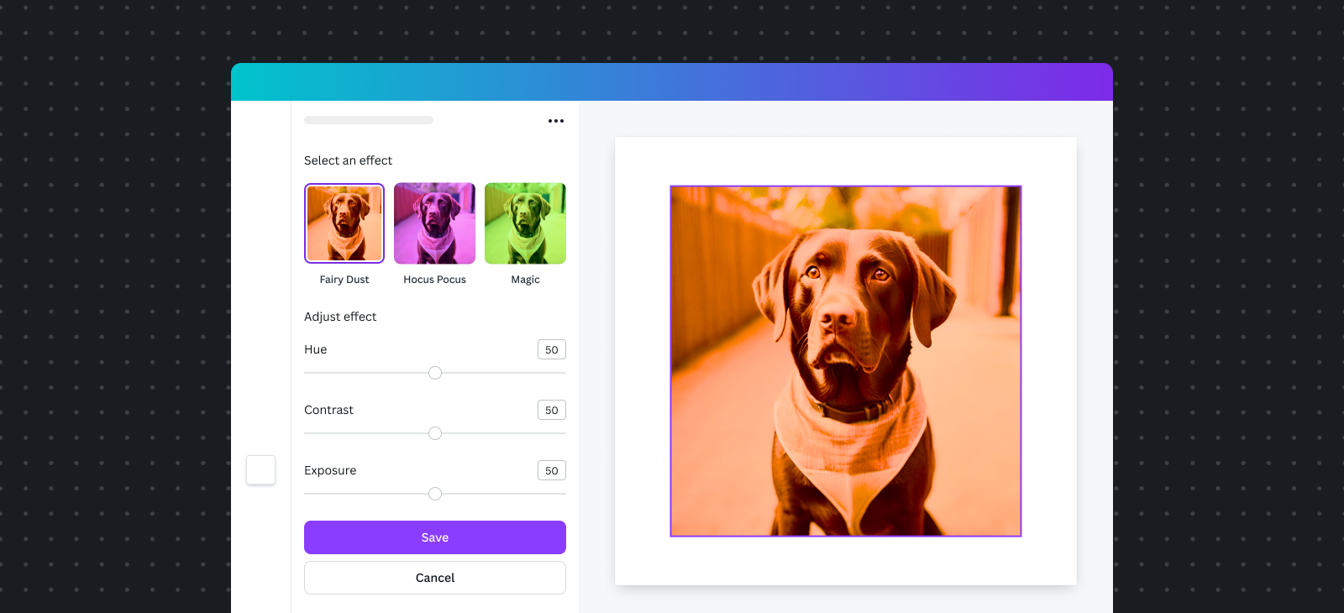Select the Fairy Dust effect thumbnail
This screenshot has width=1344, height=613.
tap(344, 223)
